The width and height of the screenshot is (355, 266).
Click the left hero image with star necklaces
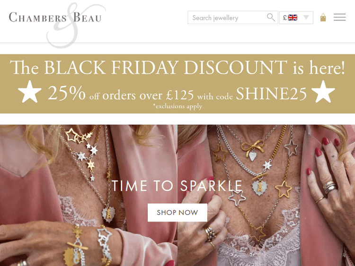[x=89, y=195]
